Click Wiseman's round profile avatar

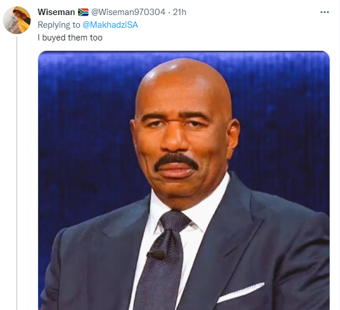pyautogui.click(x=17, y=20)
